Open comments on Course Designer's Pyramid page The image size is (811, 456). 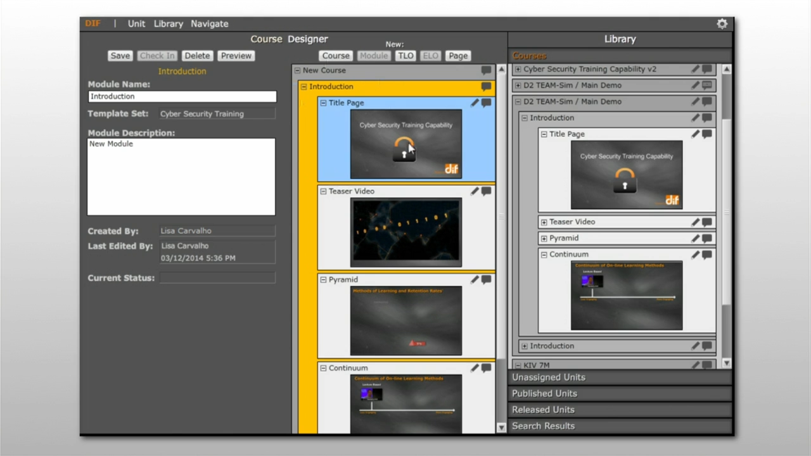pyautogui.click(x=486, y=279)
